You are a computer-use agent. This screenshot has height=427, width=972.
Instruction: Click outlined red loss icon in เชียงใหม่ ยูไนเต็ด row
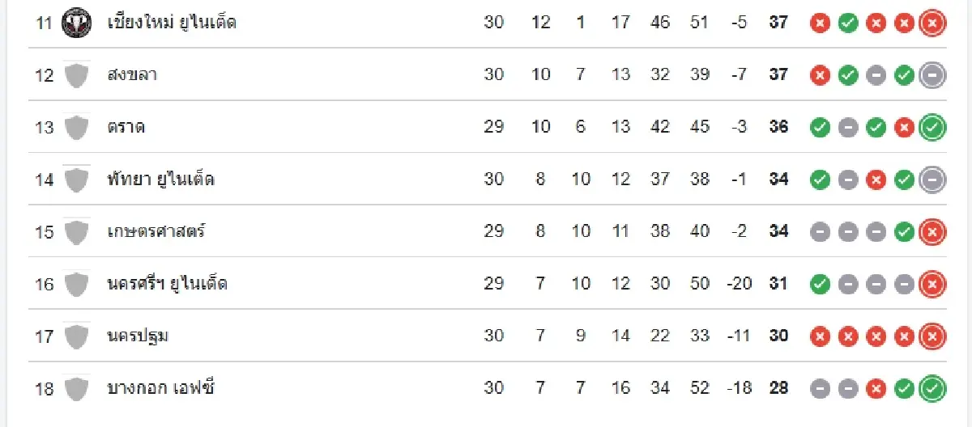coord(932,23)
